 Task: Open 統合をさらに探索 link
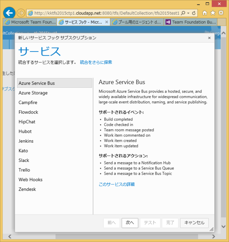coord(96,62)
